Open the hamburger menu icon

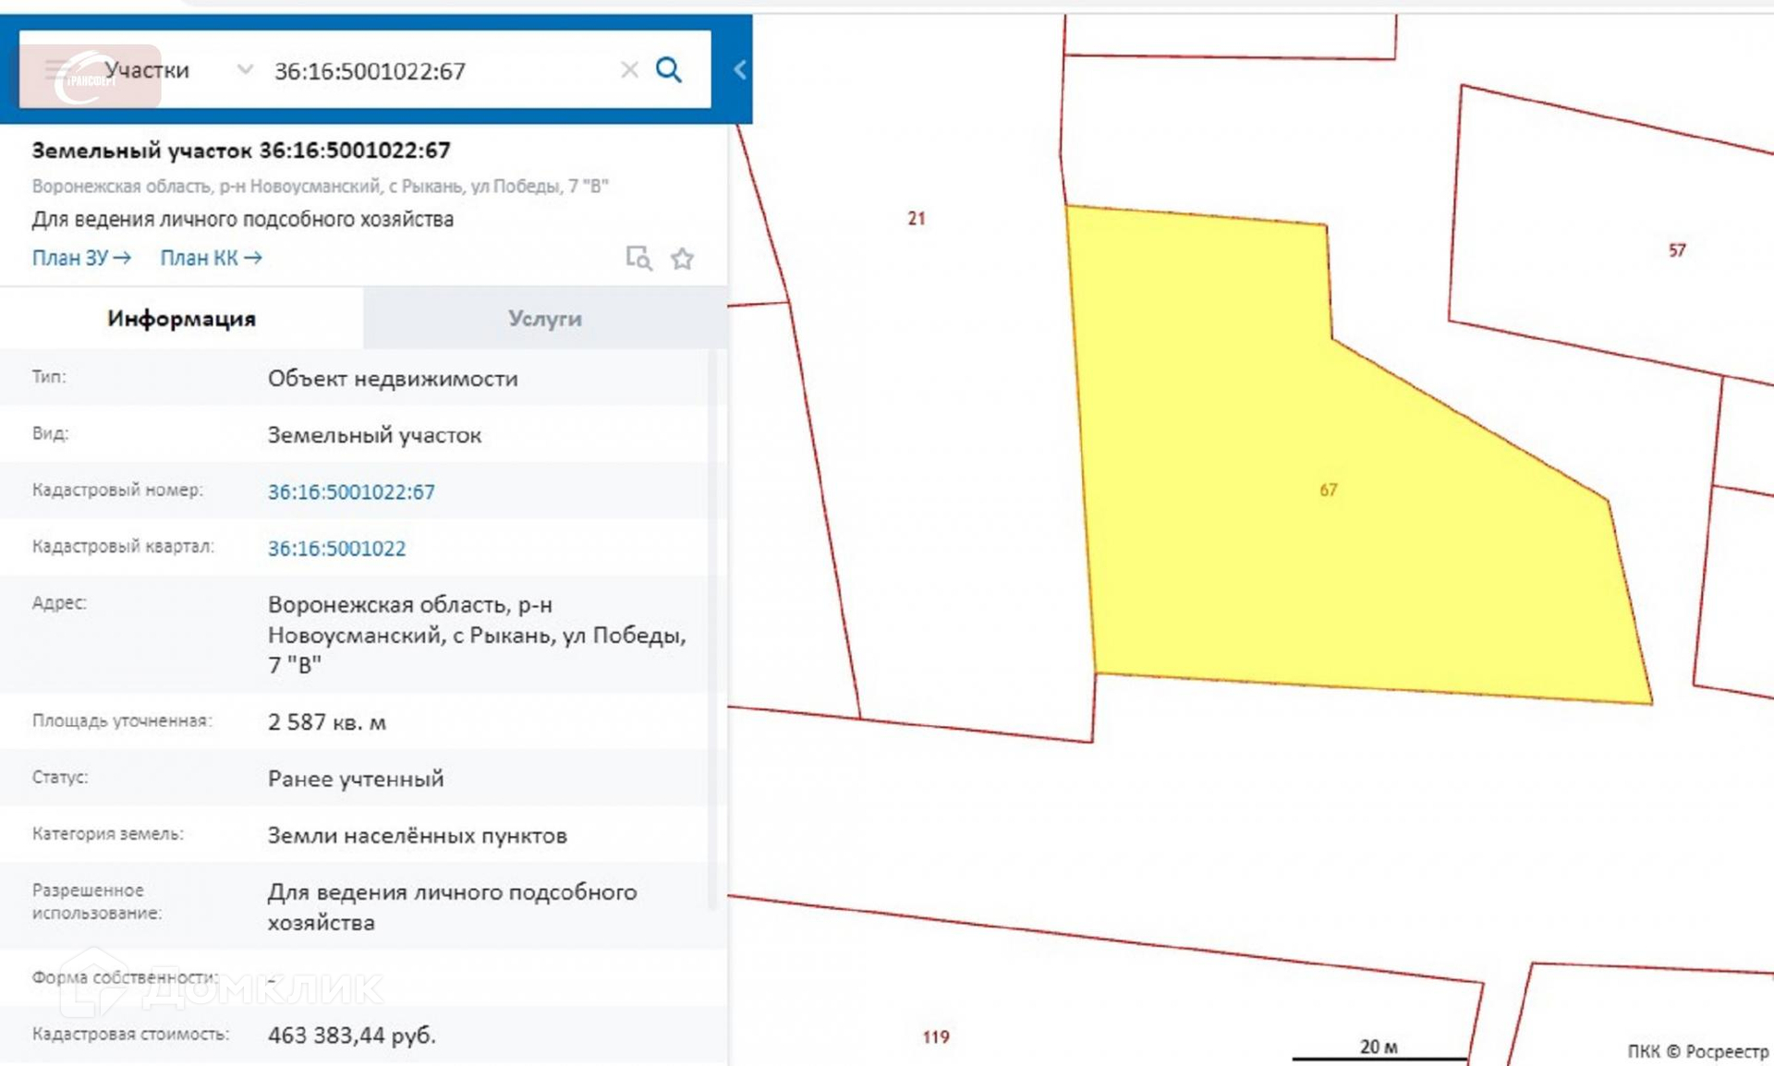tap(55, 70)
